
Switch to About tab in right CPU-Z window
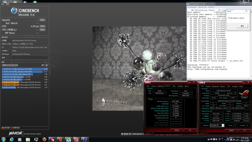(241, 86)
